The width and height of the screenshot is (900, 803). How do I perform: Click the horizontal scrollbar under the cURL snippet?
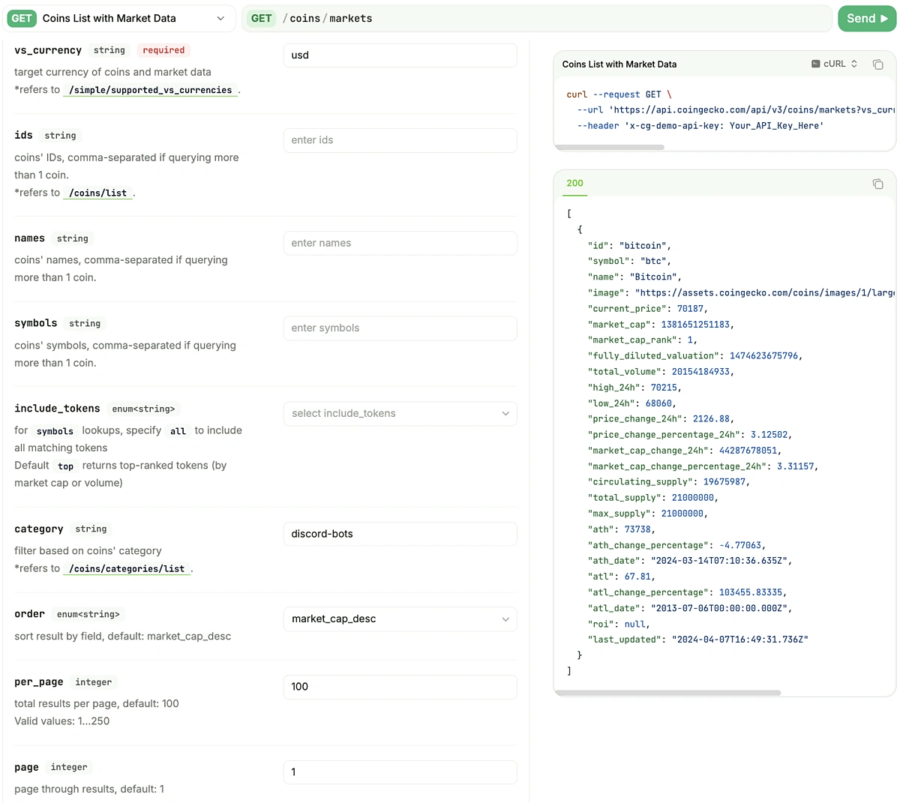coord(609,147)
